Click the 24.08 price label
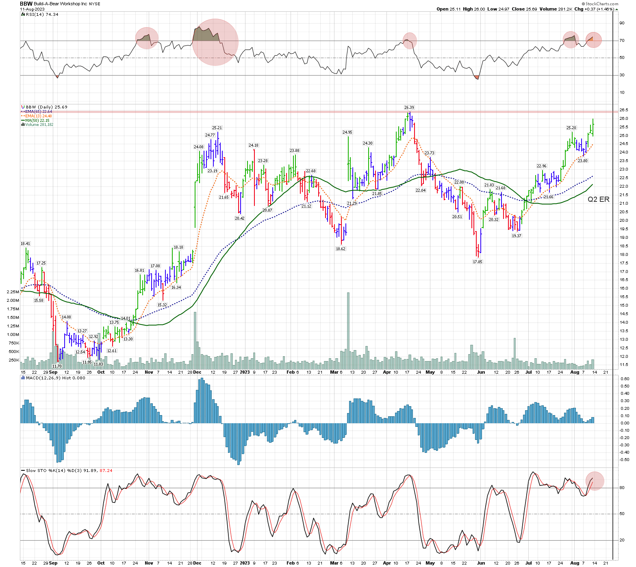Viewport: 636px width, 567px height. pos(198,147)
